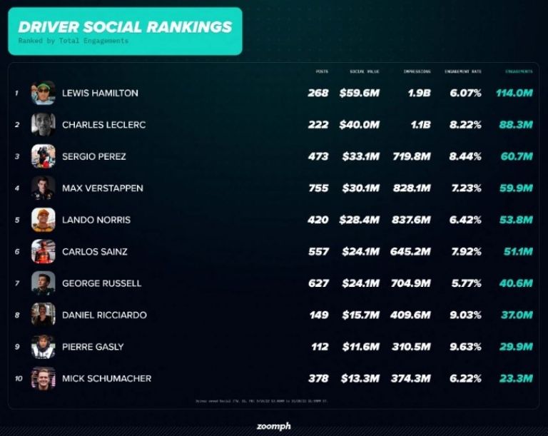This screenshot has height=436, width=548.
Task: Click Max Verstappen's 755 posts value
Action: pyautogui.click(x=318, y=188)
